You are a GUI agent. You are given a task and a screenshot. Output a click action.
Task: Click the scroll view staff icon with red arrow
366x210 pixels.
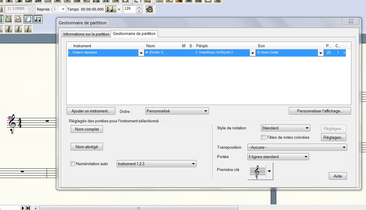(9, 19)
